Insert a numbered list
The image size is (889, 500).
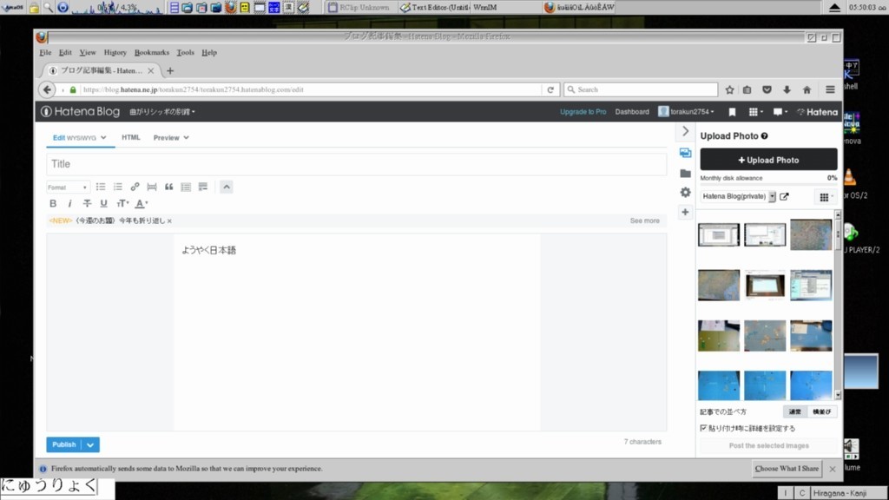(118, 187)
